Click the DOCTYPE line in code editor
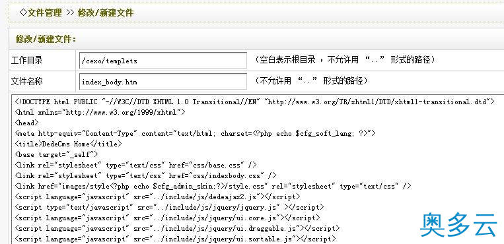Image resolution: width=504 pixels, height=244 pixels. (254, 102)
